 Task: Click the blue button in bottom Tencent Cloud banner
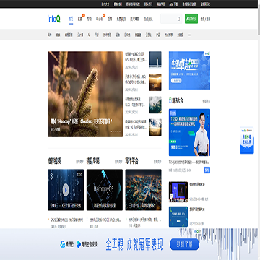tap(184, 245)
